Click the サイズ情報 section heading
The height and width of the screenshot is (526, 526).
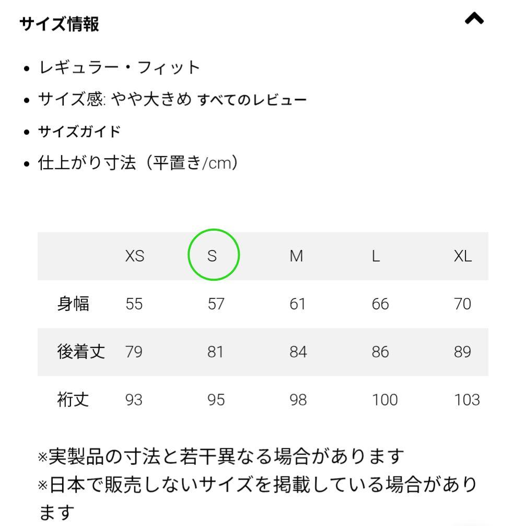point(59,24)
